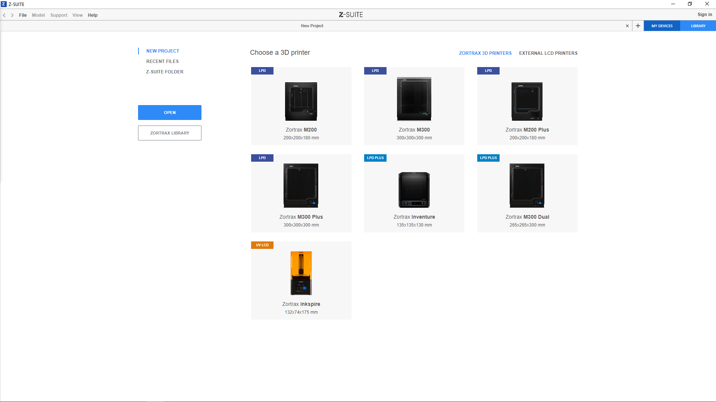Screen dimensions: 716x402
Task: Open the File menu
Action: pos(23,15)
